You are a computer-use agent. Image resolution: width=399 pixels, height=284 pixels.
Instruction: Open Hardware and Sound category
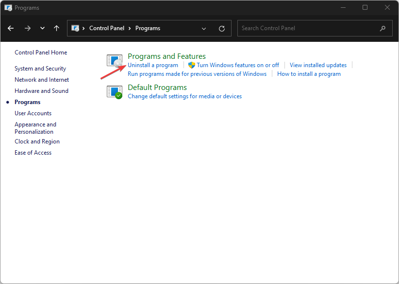pos(41,91)
